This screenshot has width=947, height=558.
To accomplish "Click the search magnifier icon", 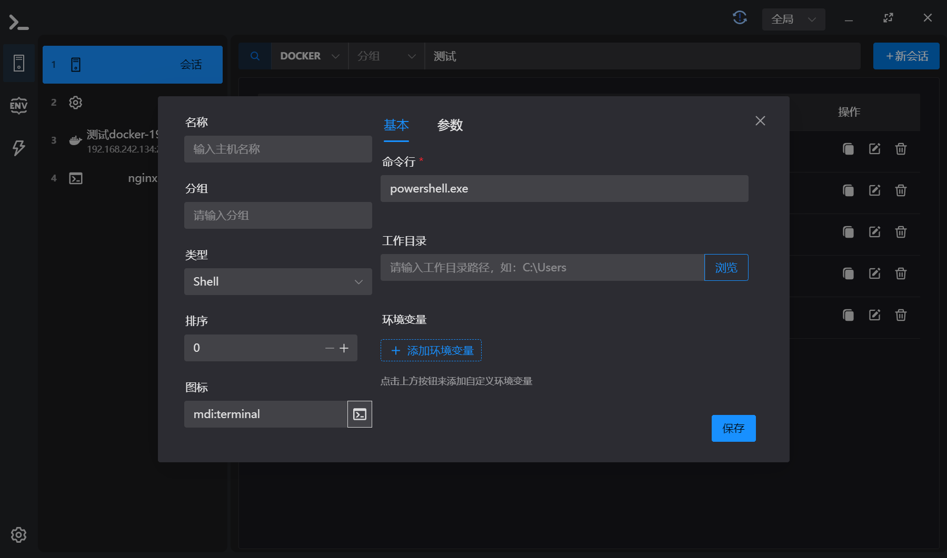I will coord(255,56).
